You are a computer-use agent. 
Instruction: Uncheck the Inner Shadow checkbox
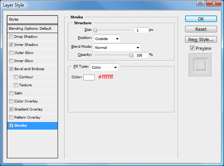pos(11,45)
